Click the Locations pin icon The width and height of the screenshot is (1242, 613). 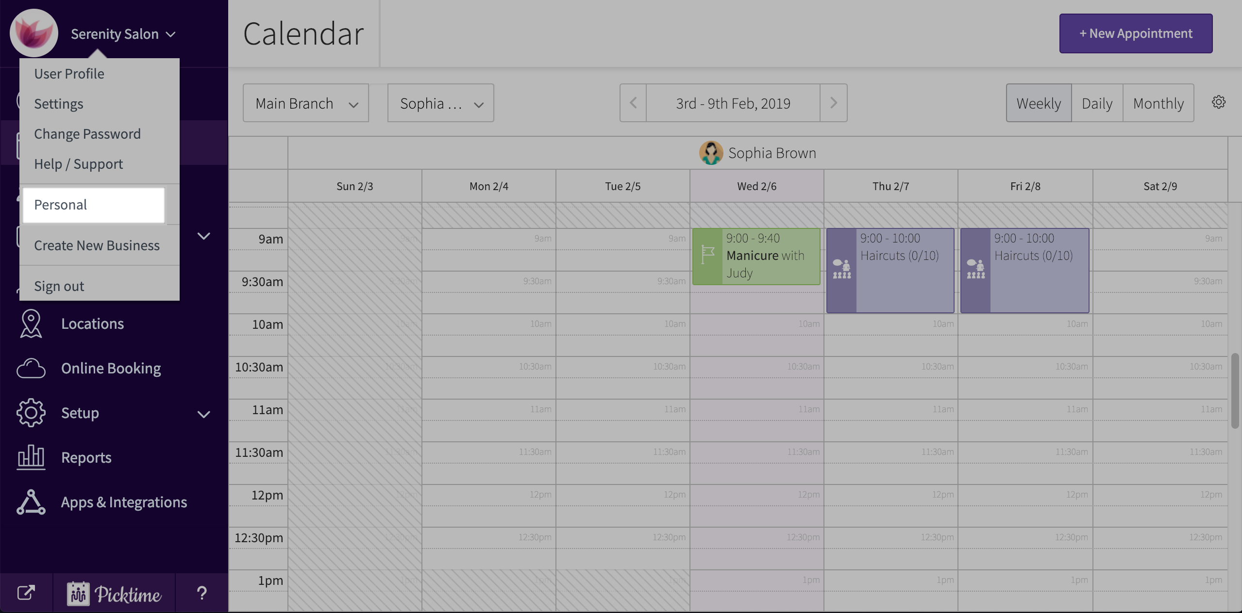[x=31, y=323]
